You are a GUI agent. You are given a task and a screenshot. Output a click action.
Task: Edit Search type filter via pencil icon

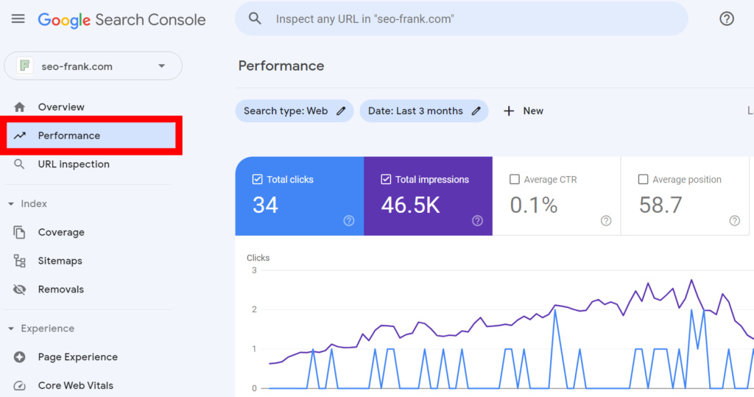(341, 111)
